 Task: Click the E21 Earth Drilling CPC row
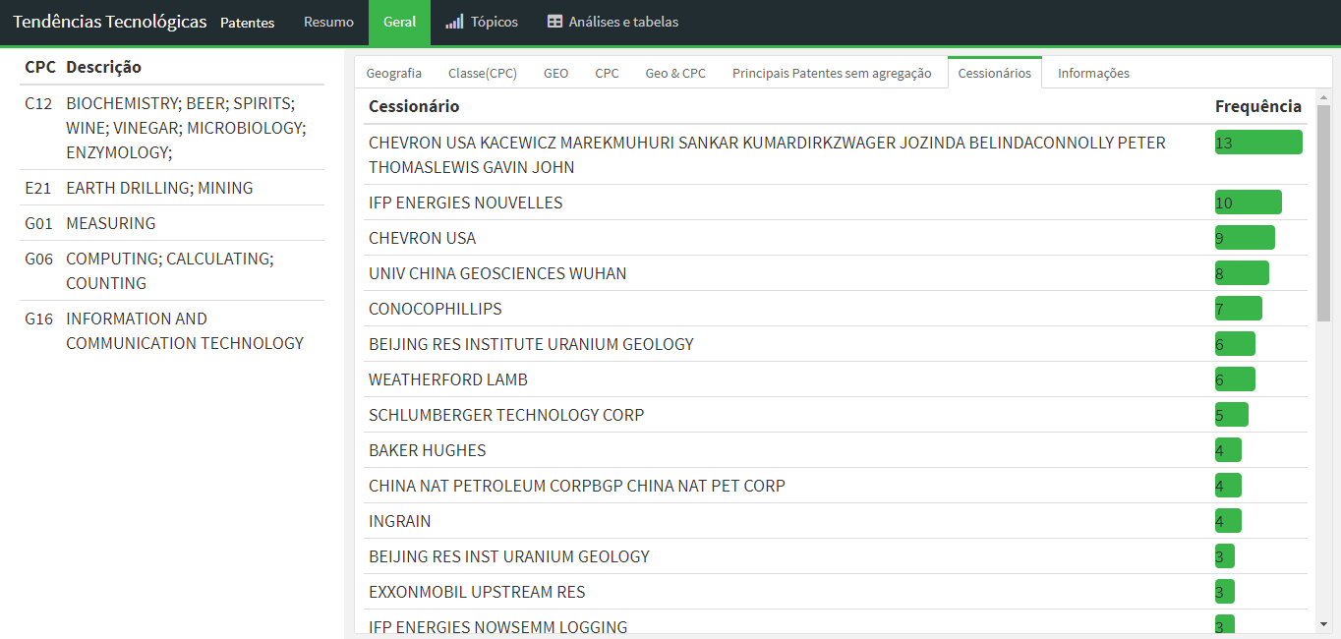[159, 188]
